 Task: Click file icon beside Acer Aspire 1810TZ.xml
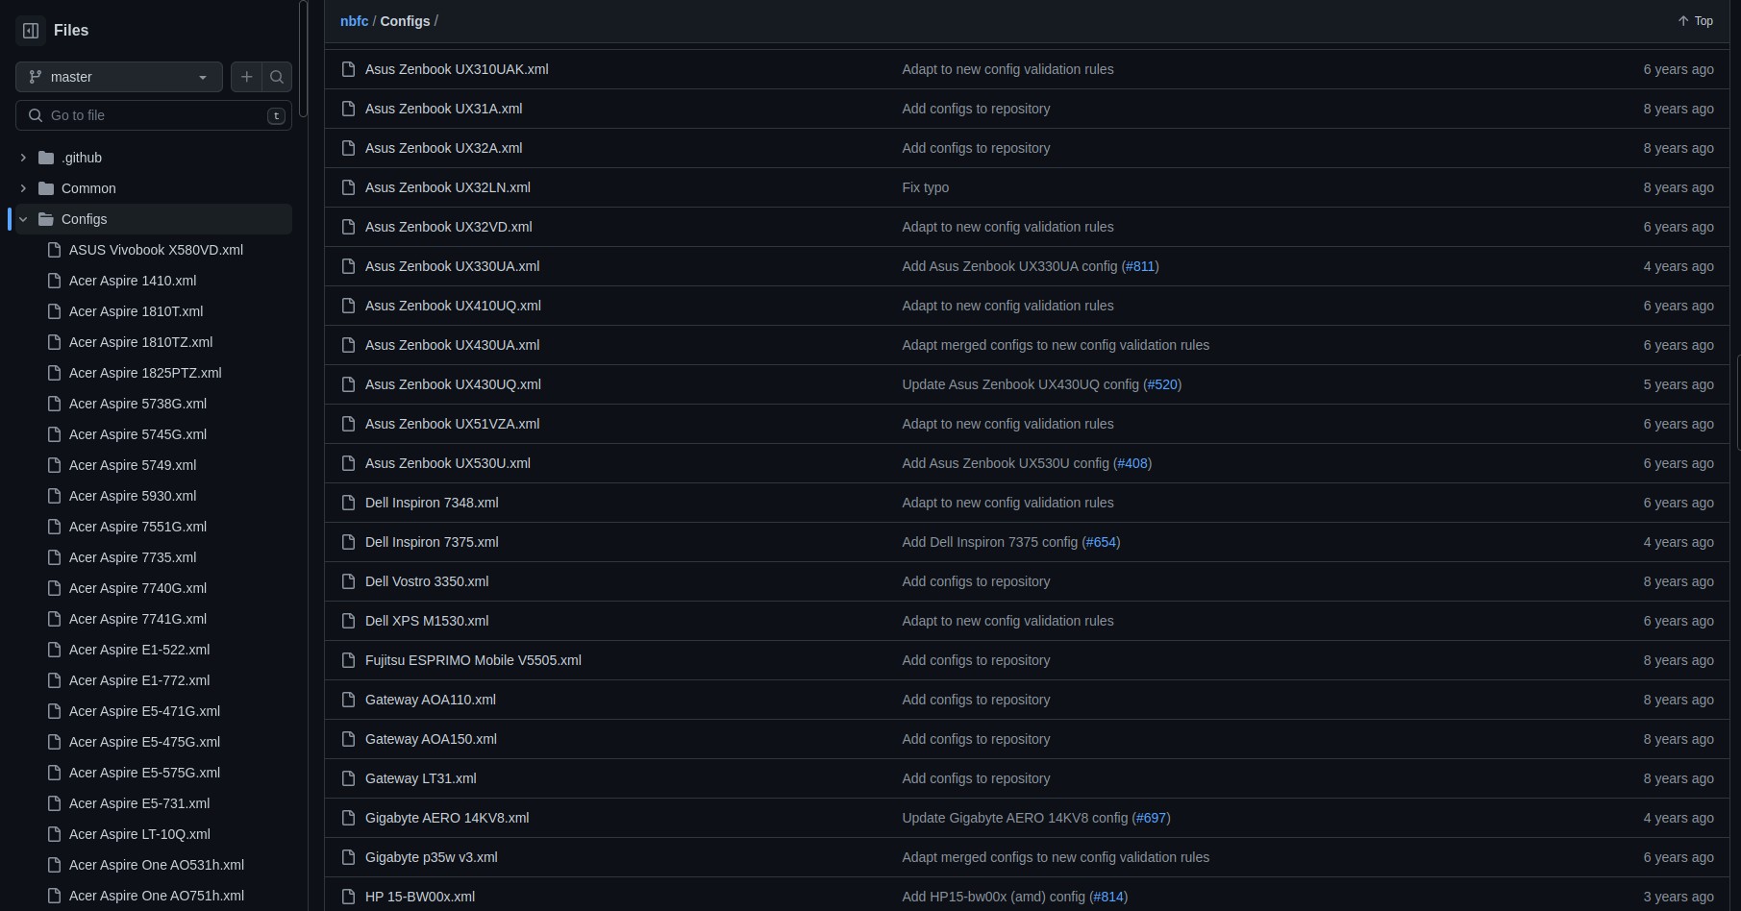[54, 342]
